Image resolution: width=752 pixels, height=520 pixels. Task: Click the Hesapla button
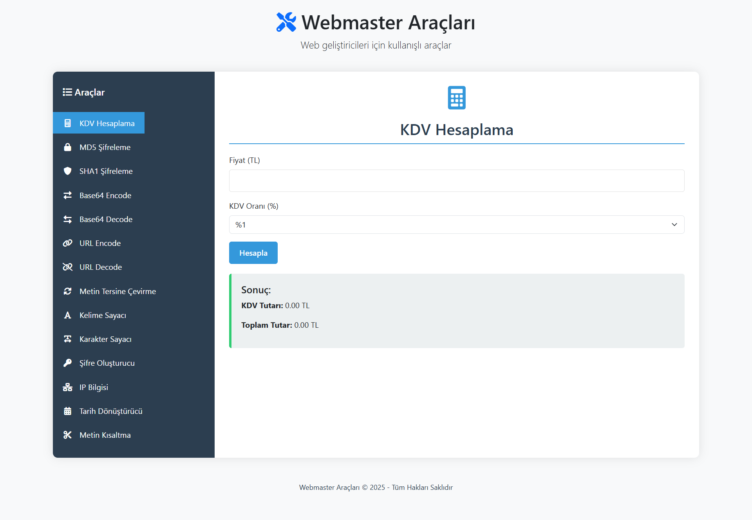point(253,253)
